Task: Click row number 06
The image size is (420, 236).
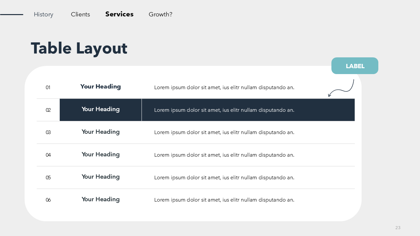Action: 48,200
